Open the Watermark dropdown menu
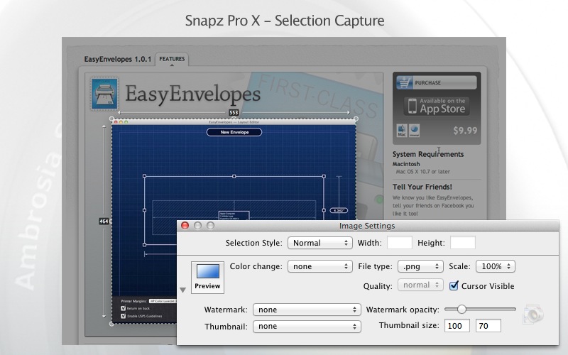 (x=307, y=310)
